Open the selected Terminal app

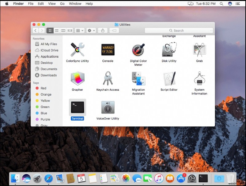[x=77, y=107]
